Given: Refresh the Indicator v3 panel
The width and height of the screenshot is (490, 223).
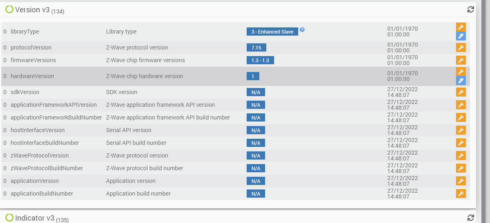Looking at the screenshot, I should pos(471,218).
